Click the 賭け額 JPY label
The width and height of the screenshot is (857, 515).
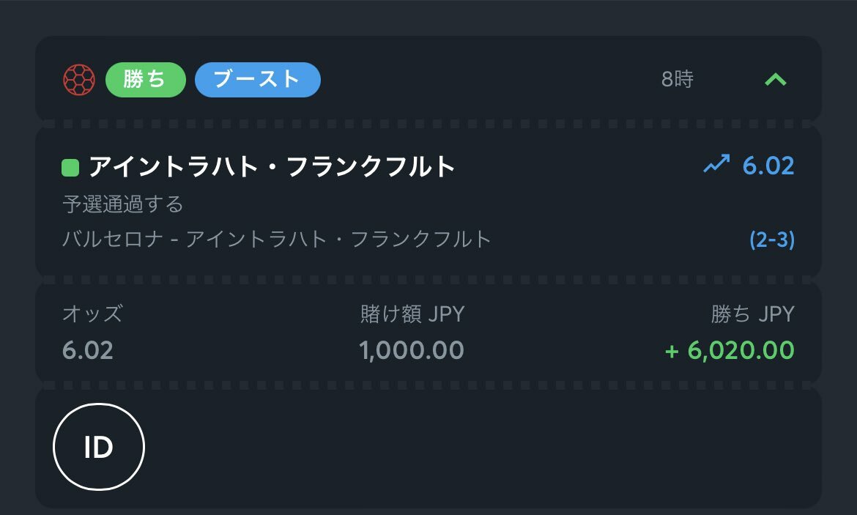pyautogui.click(x=412, y=314)
